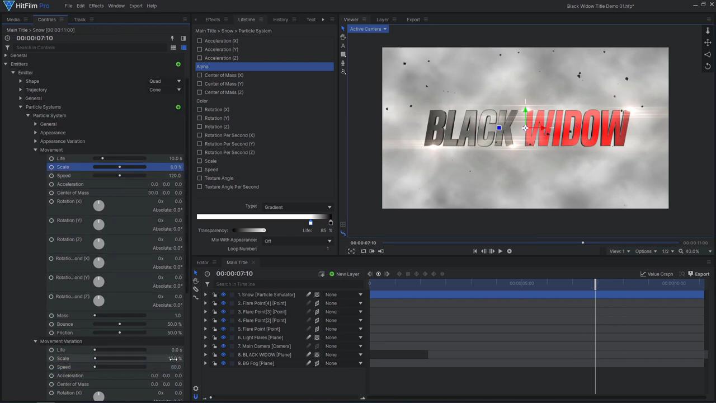716x403 pixels.
Task: Select the timeline slice tool
Action: [196, 289]
